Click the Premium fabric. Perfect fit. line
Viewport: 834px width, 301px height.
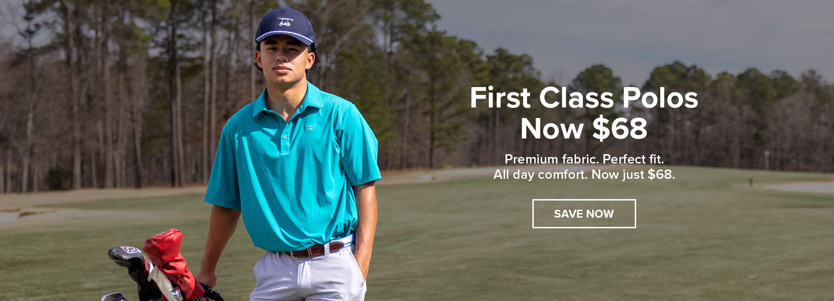[x=584, y=159]
